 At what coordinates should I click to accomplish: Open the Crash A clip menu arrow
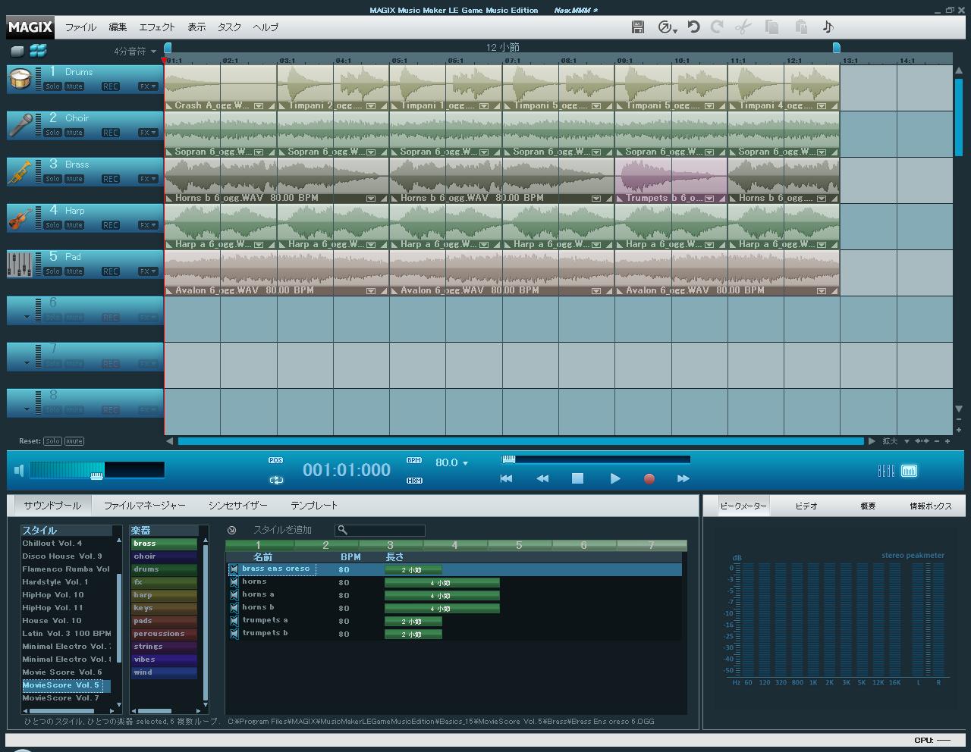click(x=259, y=106)
